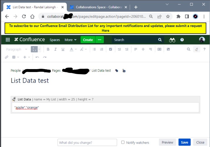The image size is (210, 147).
Task: Undo the last edit
Action: click(37, 57)
